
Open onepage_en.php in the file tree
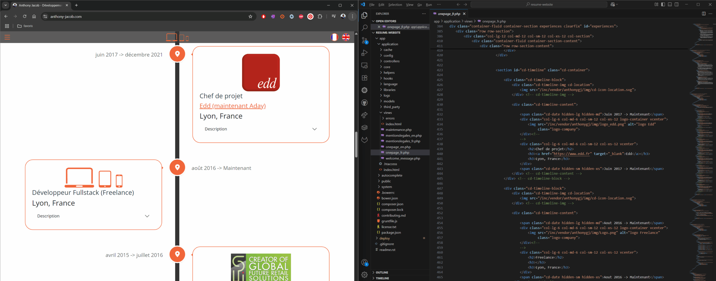(x=398, y=147)
